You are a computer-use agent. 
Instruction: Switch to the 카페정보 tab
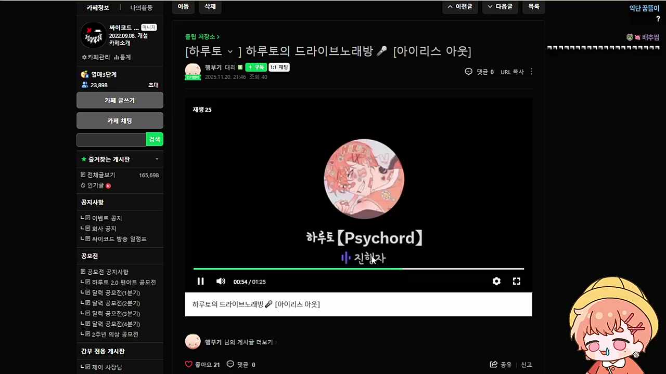pos(98,7)
